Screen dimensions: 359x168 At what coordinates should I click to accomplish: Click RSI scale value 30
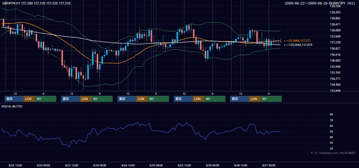click(x=331, y=143)
